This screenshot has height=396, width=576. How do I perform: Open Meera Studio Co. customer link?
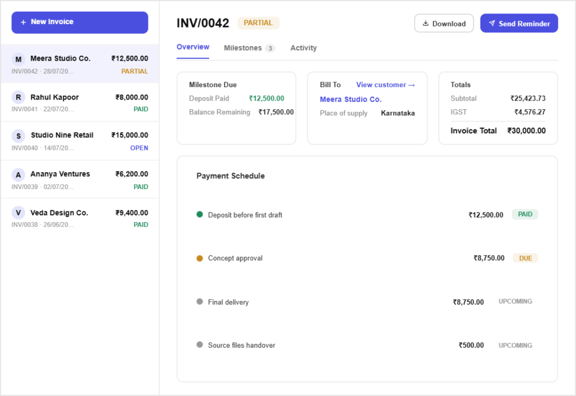coord(350,99)
